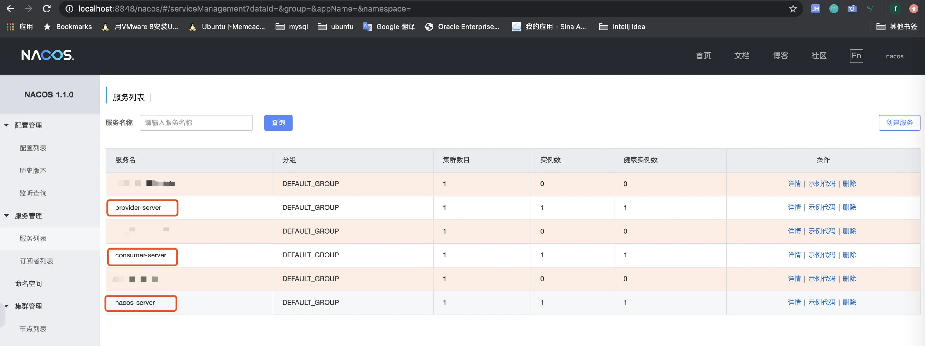Collapse the 服务管理 sidebar section
Screen dimensions: 925x346
click(6, 216)
